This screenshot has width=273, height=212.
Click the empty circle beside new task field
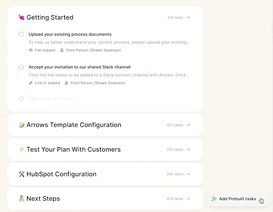pos(21,99)
